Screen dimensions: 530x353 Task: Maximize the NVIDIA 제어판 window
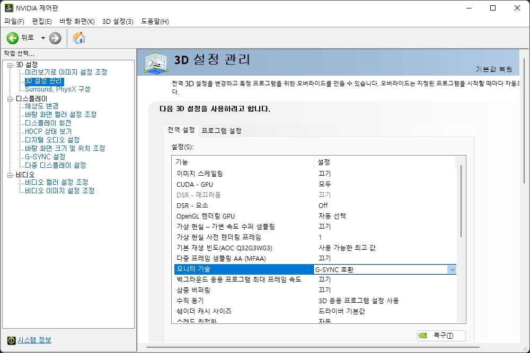tap(493, 8)
